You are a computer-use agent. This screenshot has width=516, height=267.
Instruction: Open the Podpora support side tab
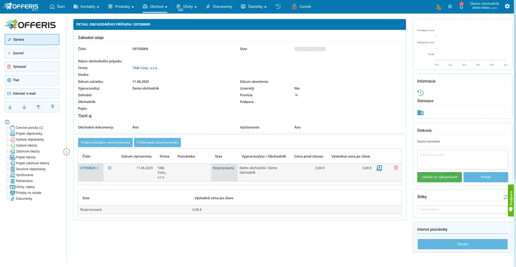(511, 200)
